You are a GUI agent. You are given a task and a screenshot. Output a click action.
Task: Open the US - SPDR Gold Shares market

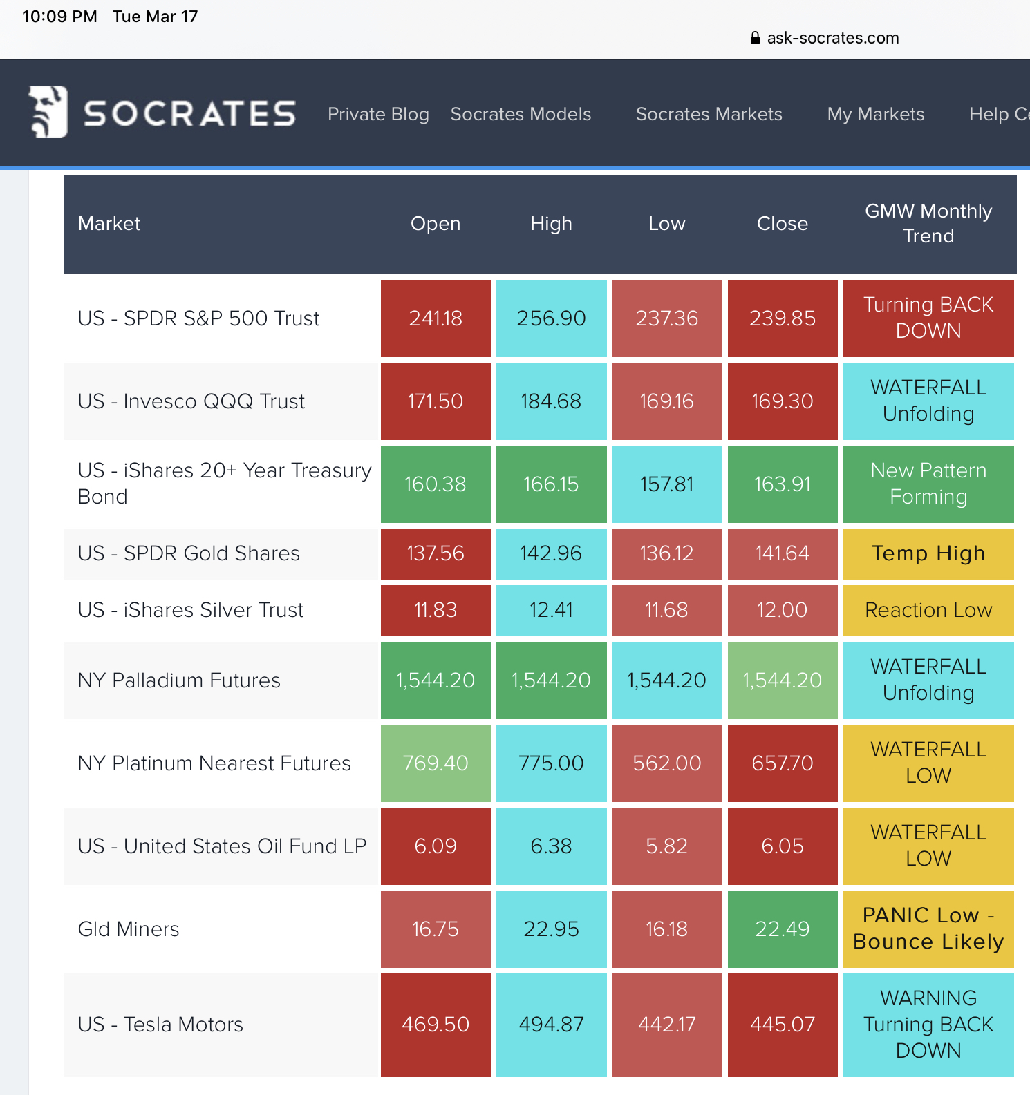pos(189,553)
